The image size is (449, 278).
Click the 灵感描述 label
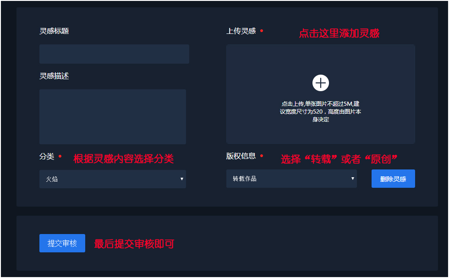54,76
